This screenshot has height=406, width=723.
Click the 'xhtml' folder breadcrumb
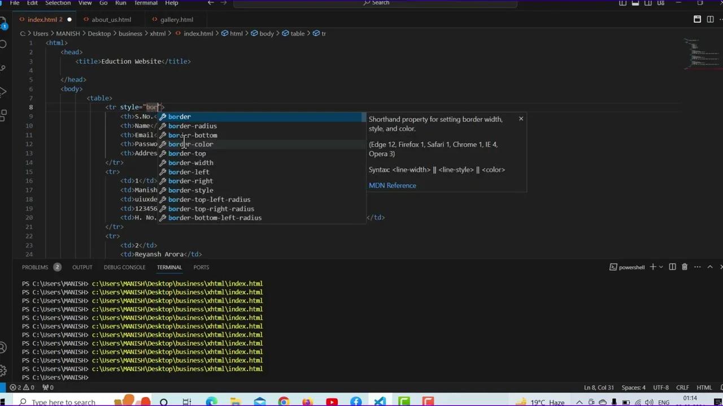(158, 33)
